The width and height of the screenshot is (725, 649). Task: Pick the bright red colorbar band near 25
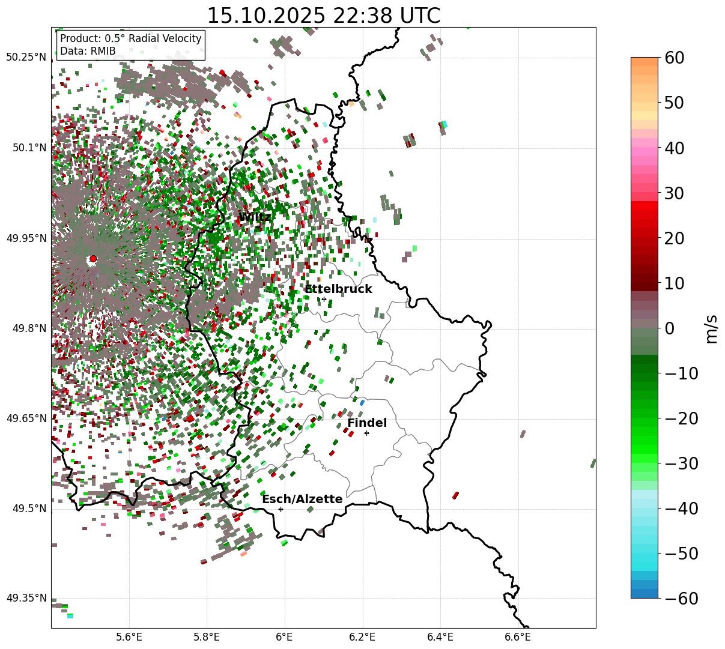point(645,215)
